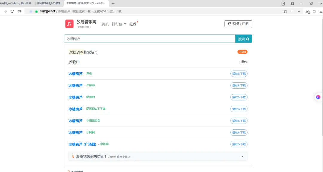The width and height of the screenshot is (323, 172).
Task: Click 播放&下载 for first 卓依婷 row
Action: pyautogui.click(x=239, y=86)
